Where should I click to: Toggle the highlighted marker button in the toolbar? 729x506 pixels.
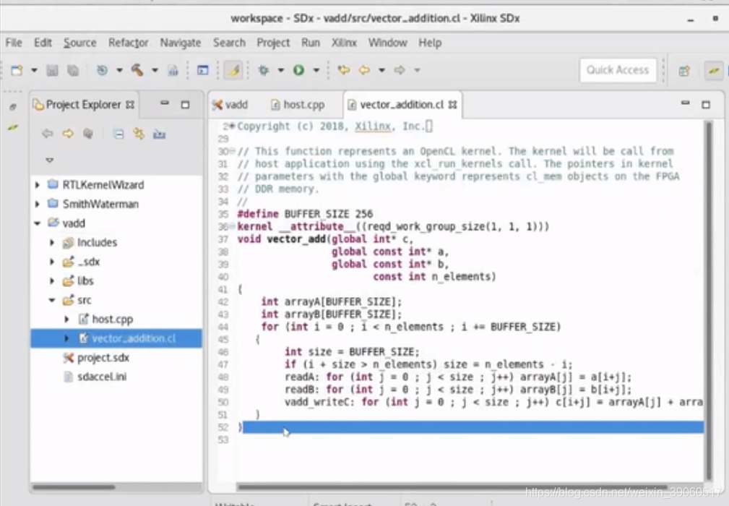point(233,70)
